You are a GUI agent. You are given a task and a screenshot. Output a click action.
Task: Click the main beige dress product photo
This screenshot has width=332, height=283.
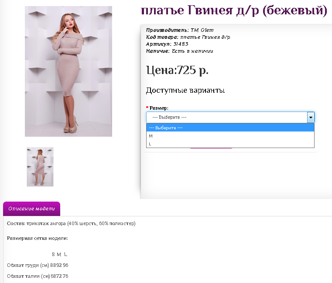click(68, 71)
